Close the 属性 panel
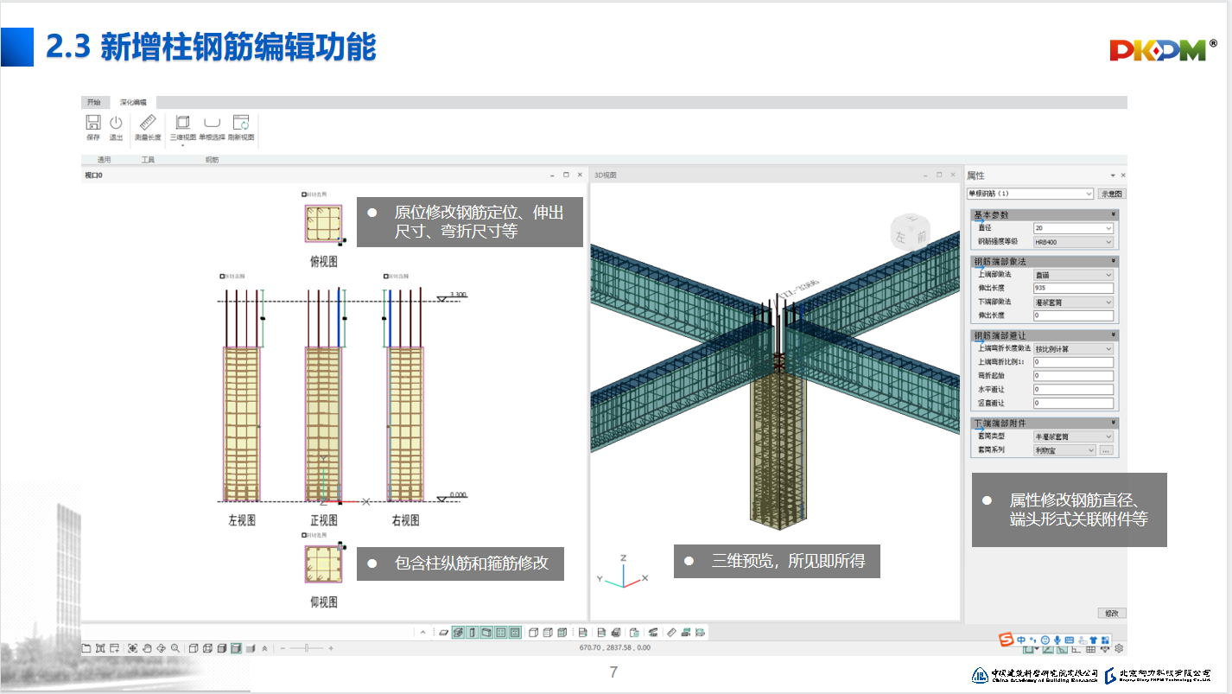This screenshot has height=694, width=1232. point(1123,175)
